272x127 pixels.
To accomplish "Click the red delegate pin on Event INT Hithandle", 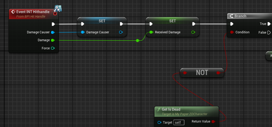I will point(55,14).
